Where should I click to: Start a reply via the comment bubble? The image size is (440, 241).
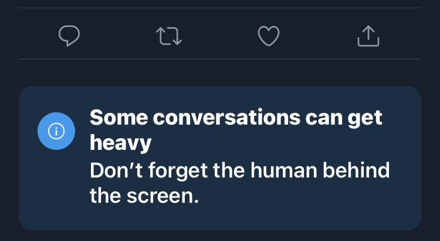[69, 36]
